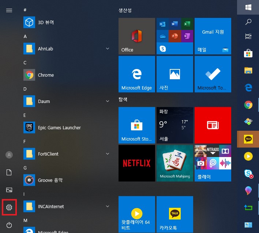Open the Netflix tile
This screenshot has width=259, height=233.
(136, 163)
